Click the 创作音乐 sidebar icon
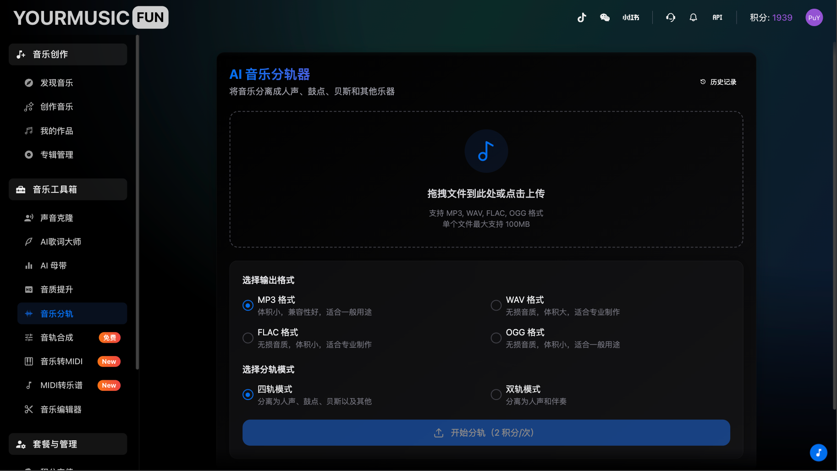This screenshot has height=471, width=837. [x=29, y=107]
